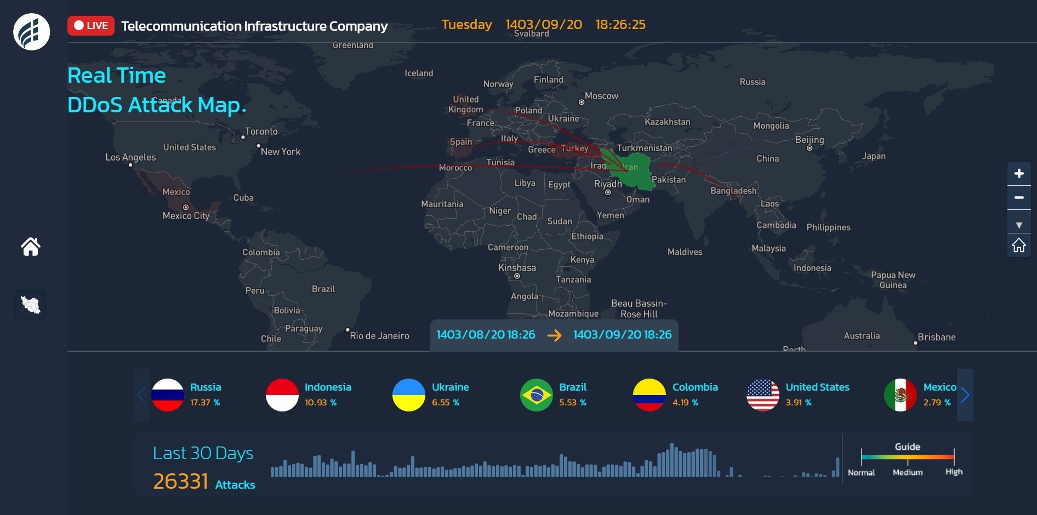Open the United States attack entry
This screenshot has width=1037, height=515.
[x=817, y=387]
